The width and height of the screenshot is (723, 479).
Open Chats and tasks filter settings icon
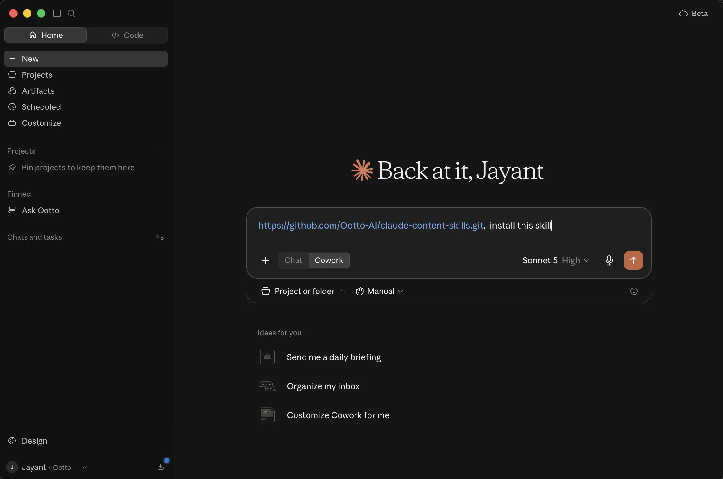coord(160,237)
